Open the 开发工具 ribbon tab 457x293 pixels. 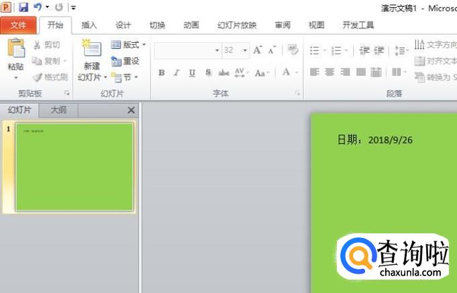(x=358, y=25)
